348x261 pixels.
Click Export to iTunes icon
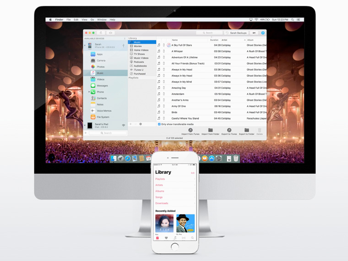click(229, 130)
